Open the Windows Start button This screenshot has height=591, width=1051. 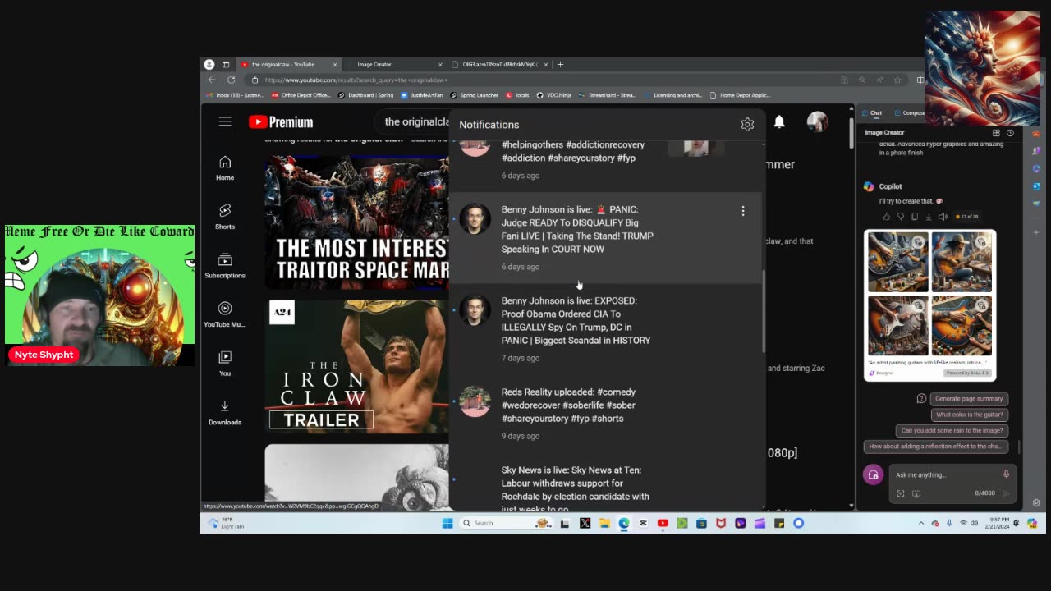click(x=447, y=523)
